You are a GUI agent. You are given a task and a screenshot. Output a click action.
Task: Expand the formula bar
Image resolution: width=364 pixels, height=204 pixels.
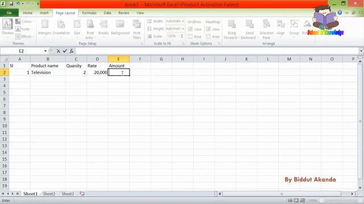tap(361, 51)
